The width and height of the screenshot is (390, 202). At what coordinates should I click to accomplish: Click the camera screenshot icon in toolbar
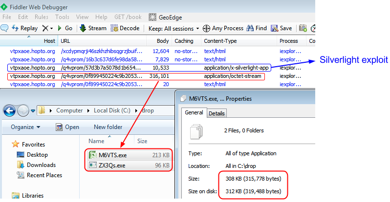[x=303, y=28]
